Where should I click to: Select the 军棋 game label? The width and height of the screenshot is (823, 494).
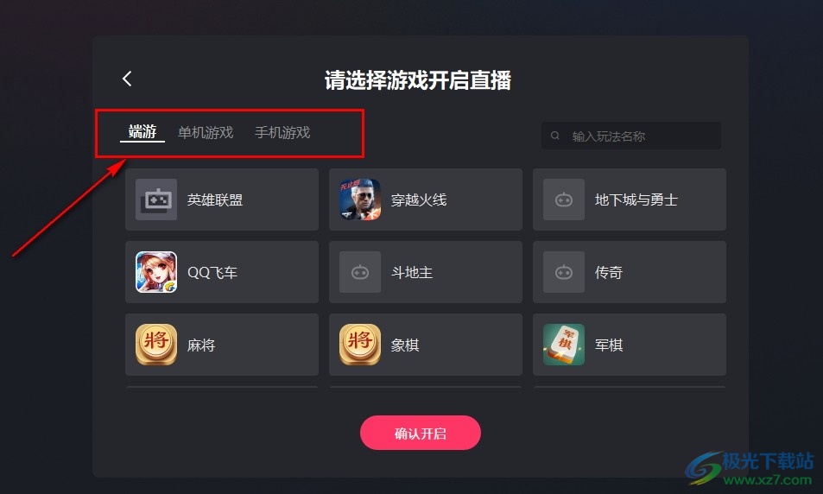click(x=609, y=345)
